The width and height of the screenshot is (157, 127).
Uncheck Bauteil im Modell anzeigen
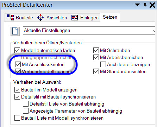(17, 90)
